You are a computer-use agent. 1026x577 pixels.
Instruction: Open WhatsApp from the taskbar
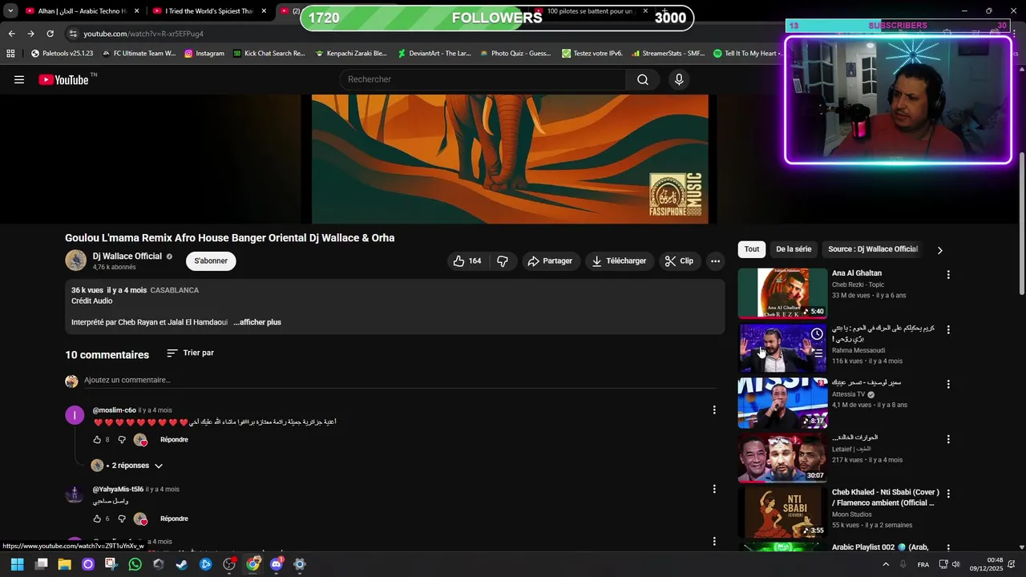pyautogui.click(x=135, y=564)
